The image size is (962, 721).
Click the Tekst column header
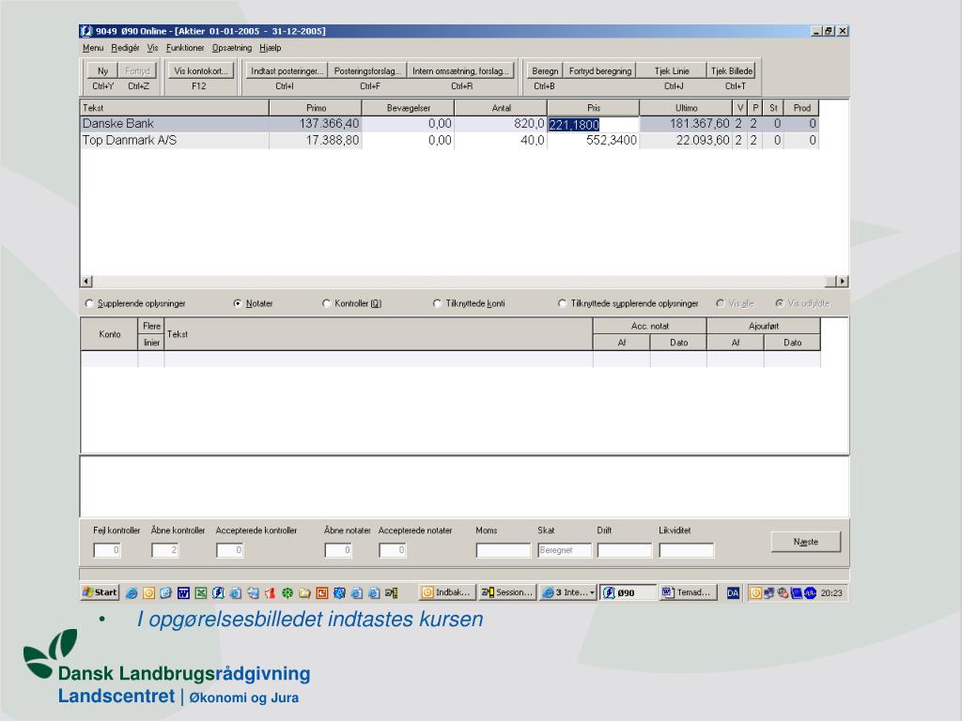point(175,108)
